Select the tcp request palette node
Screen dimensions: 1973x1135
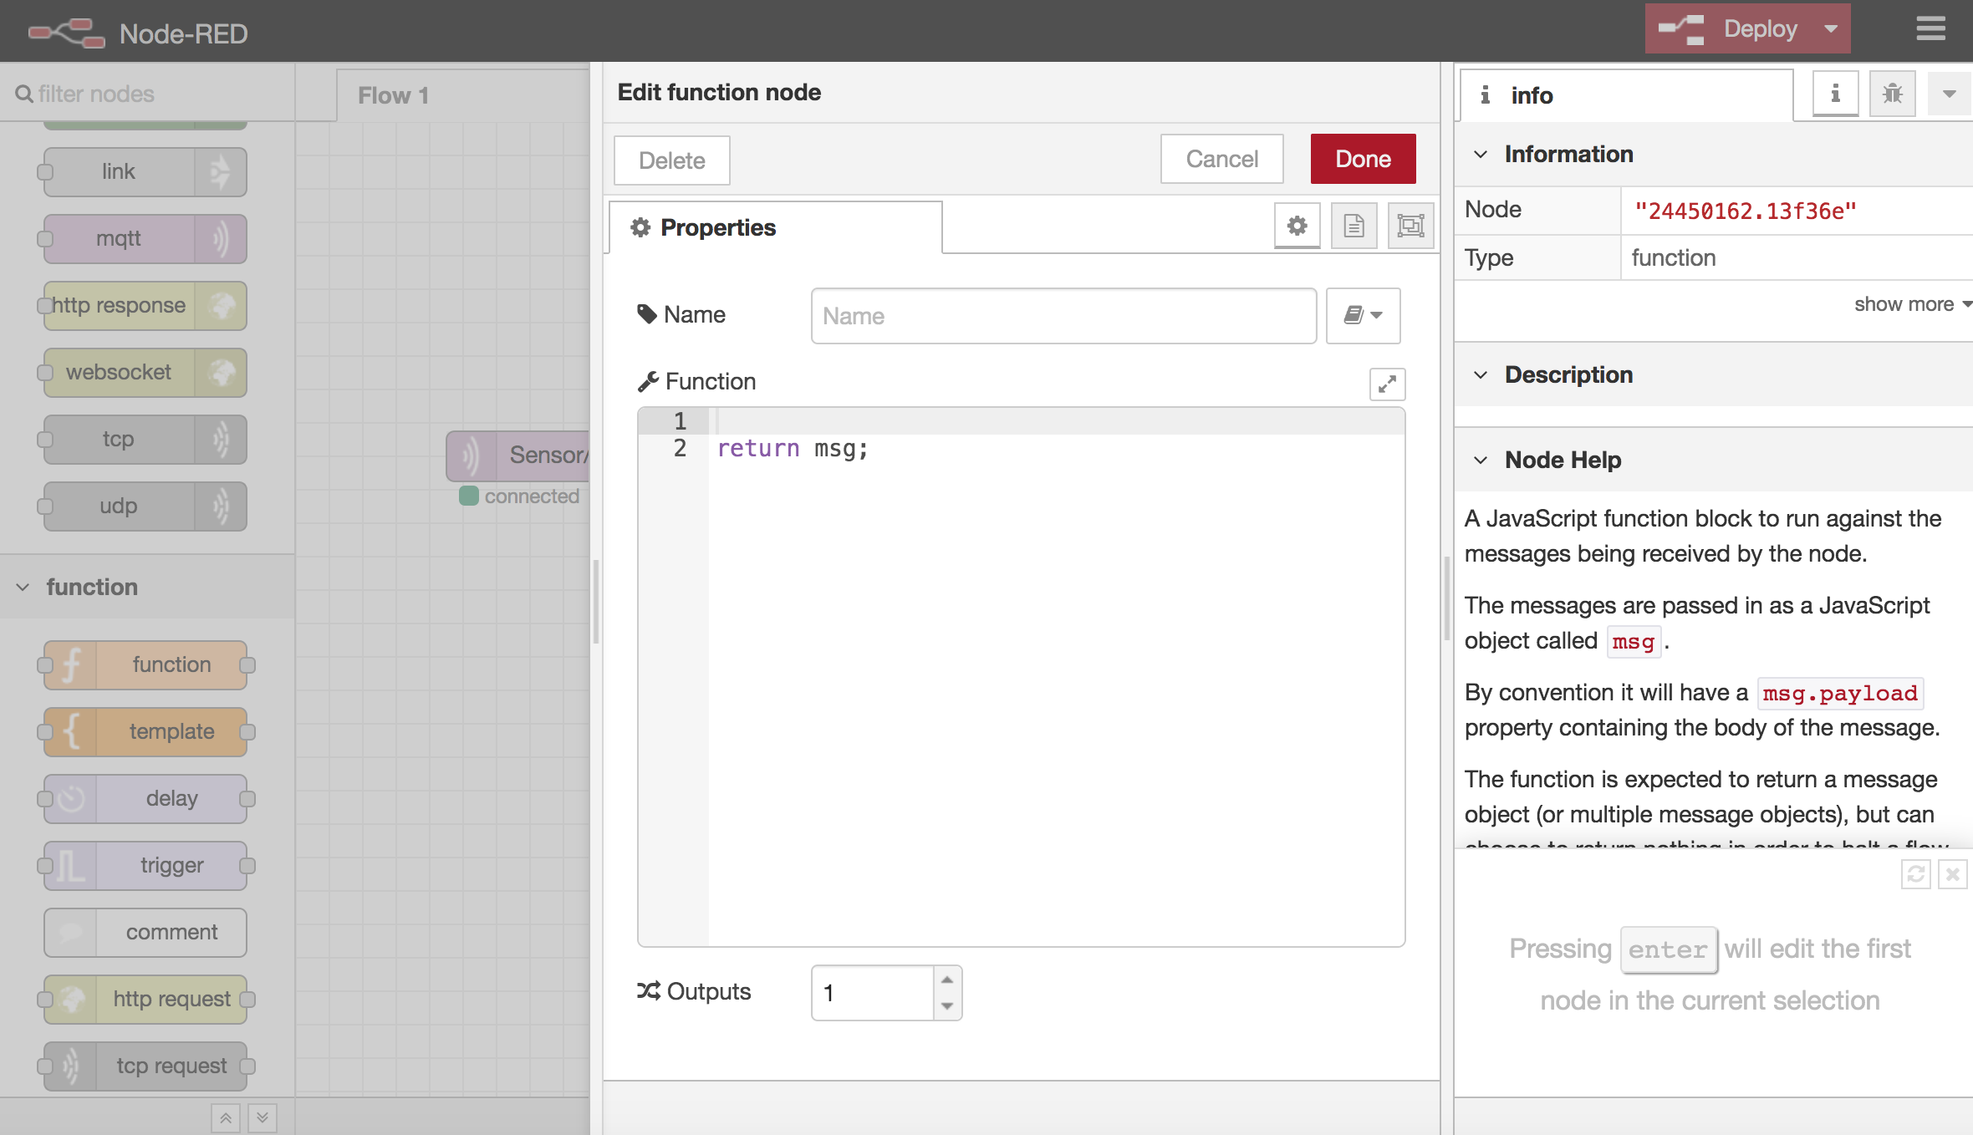145,1066
